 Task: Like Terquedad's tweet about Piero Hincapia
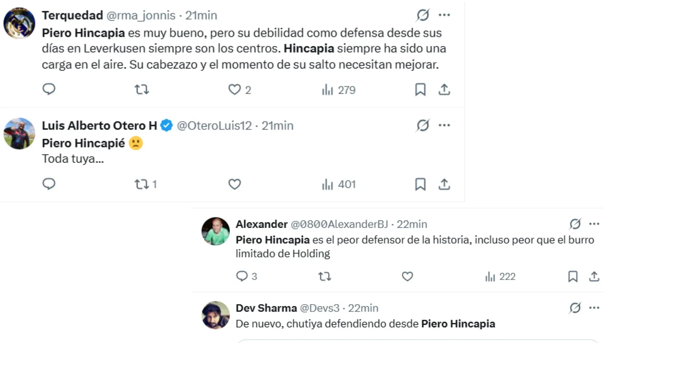[235, 89]
